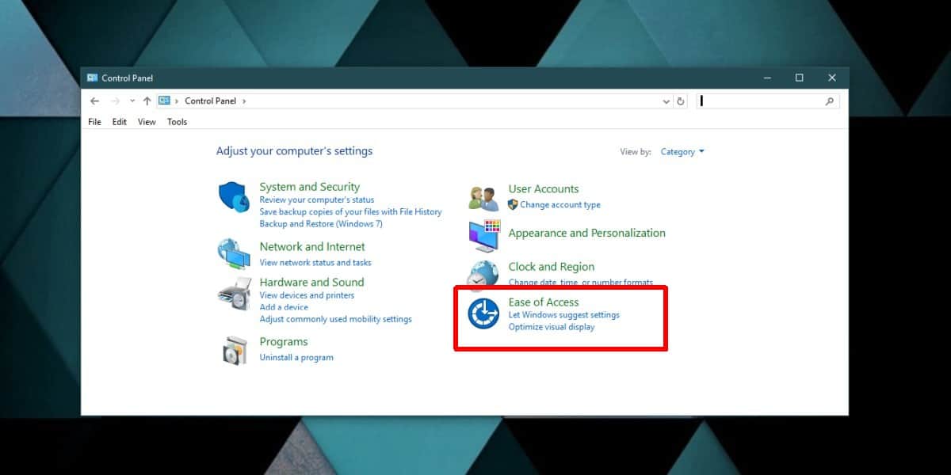Open the File menu
Viewport: 951px width, 475px height.
tap(94, 122)
